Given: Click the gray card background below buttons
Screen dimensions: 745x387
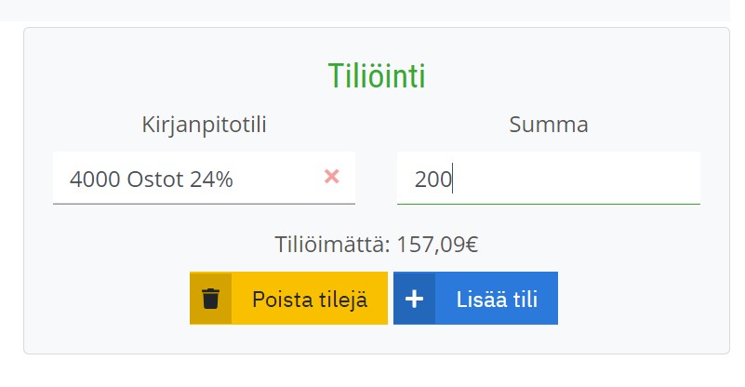Looking at the screenshot, I should coord(377,339).
